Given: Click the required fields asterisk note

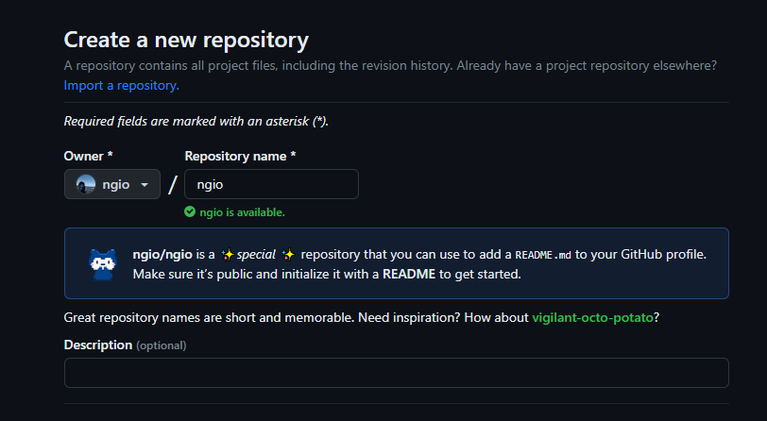Looking at the screenshot, I should pyautogui.click(x=196, y=121).
